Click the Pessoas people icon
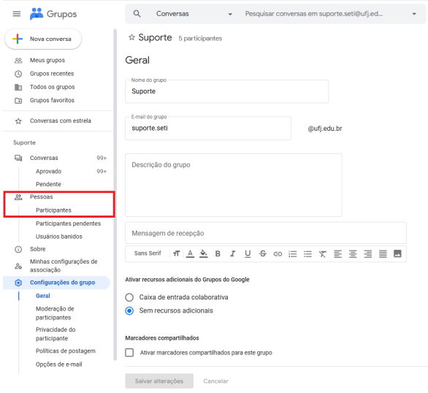 pos(18,197)
